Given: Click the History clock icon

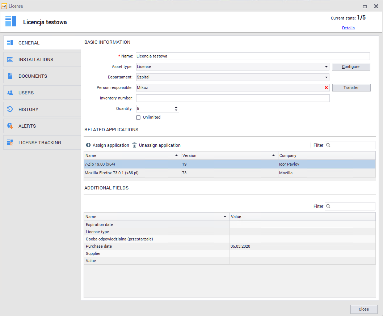Looking at the screenshot, I should 10,109.
